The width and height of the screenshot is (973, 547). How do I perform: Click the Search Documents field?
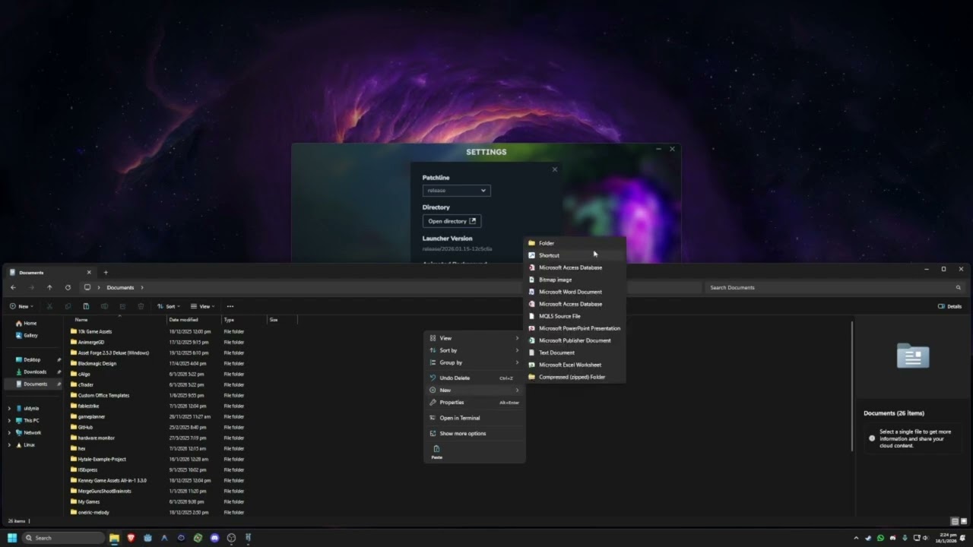click(835, 288)
